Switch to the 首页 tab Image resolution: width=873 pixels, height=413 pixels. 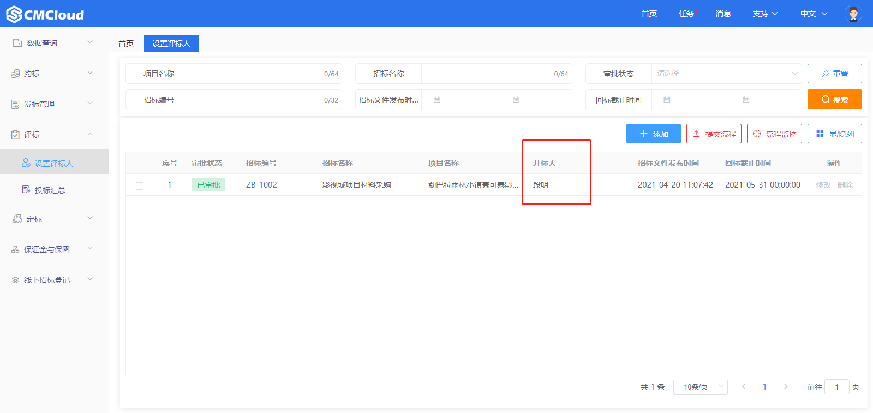[126, 44]
